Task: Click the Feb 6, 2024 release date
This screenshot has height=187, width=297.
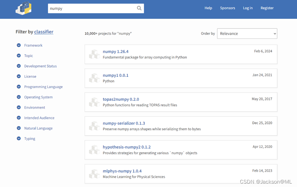Action: pyautogui.click(x=263, y=51)
